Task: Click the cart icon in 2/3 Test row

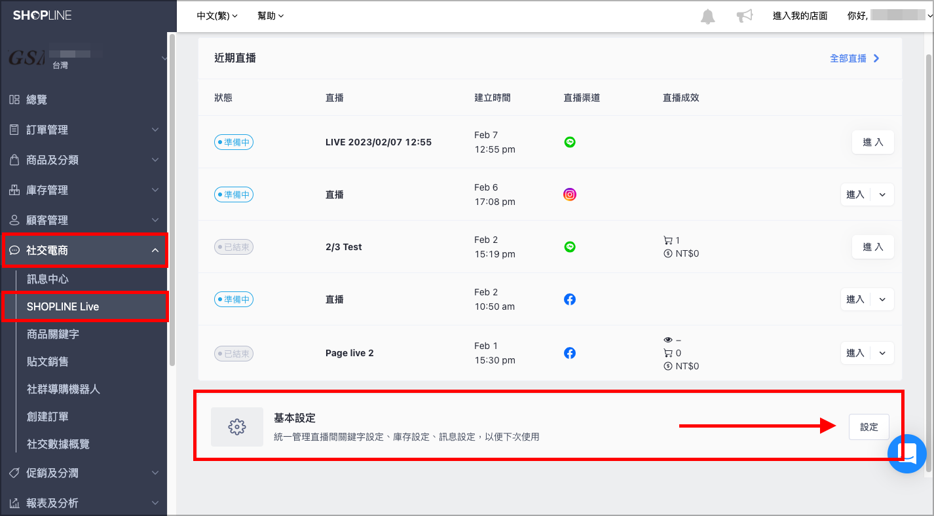Action: coord(667,240)
